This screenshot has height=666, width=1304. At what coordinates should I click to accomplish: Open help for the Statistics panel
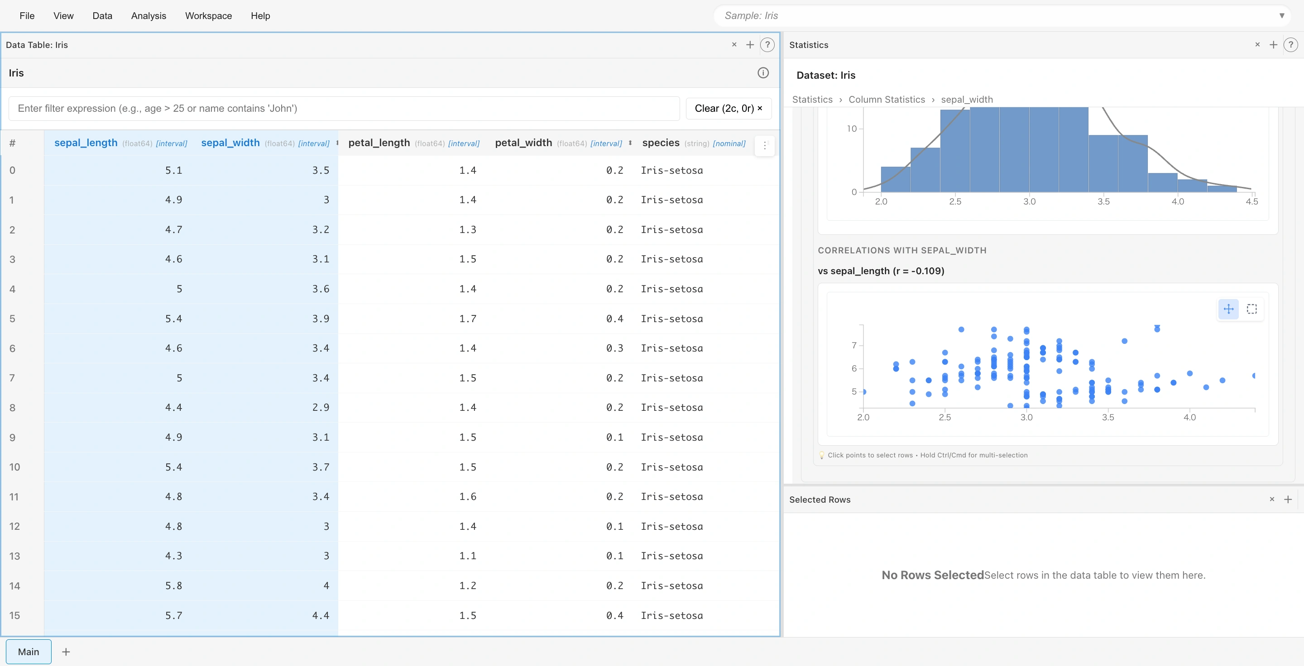point(1291,45)
